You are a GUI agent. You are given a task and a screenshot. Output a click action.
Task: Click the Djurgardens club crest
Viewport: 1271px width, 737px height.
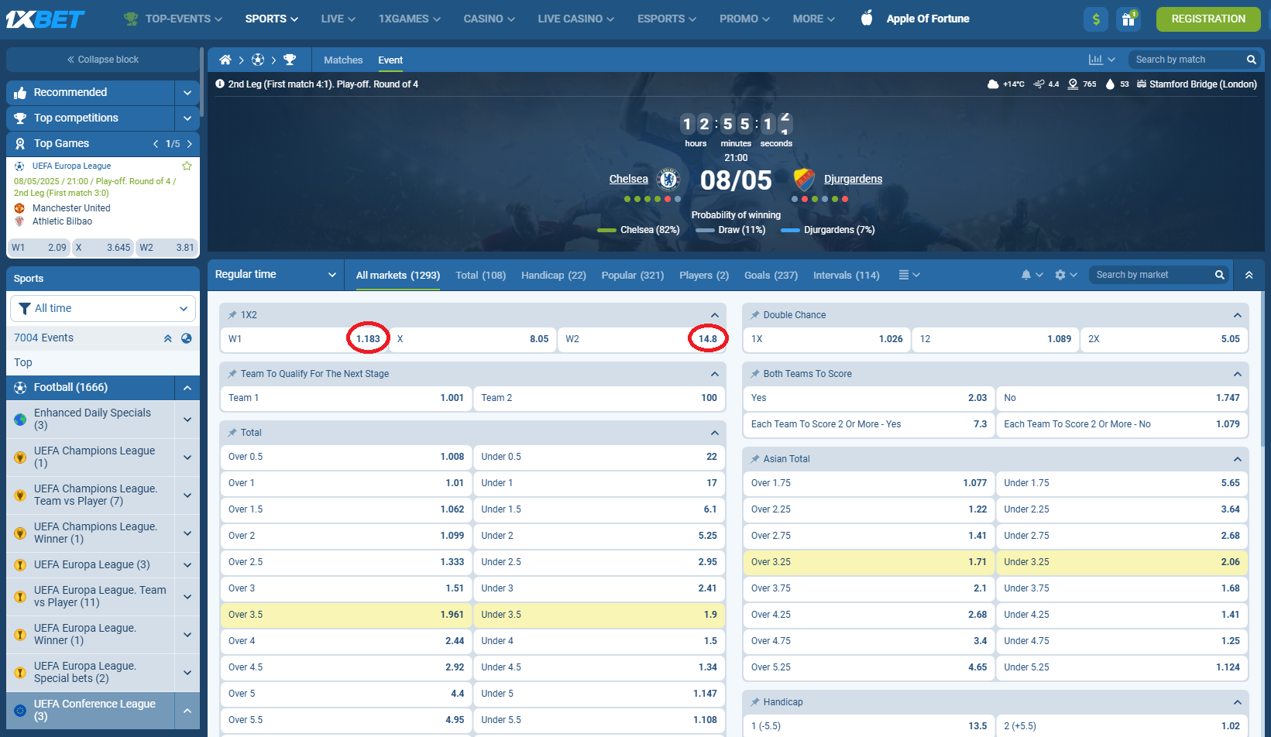[805, 180]
